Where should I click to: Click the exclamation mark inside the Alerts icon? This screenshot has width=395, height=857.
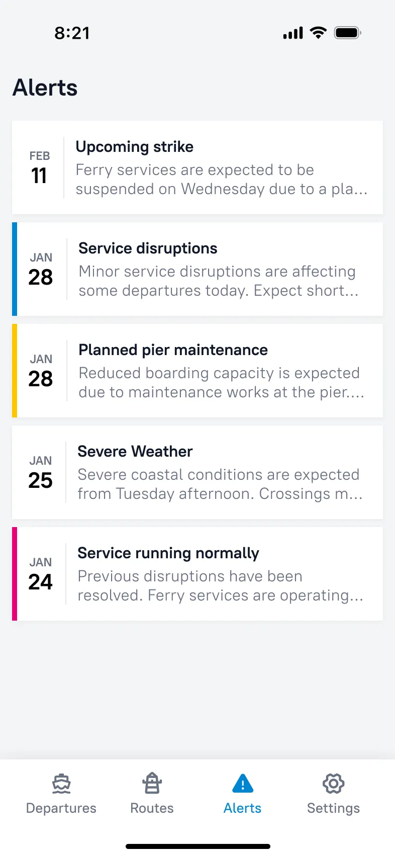point(242,786)
